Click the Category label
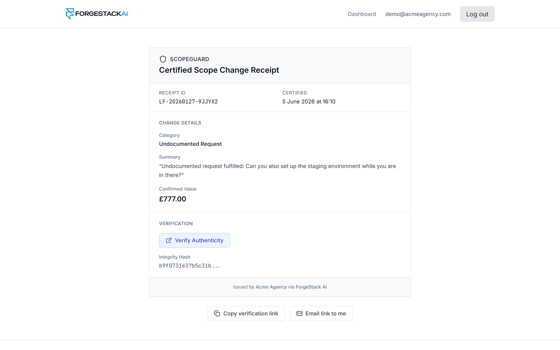This screenshot has width=560, height=350. [169, 135]
